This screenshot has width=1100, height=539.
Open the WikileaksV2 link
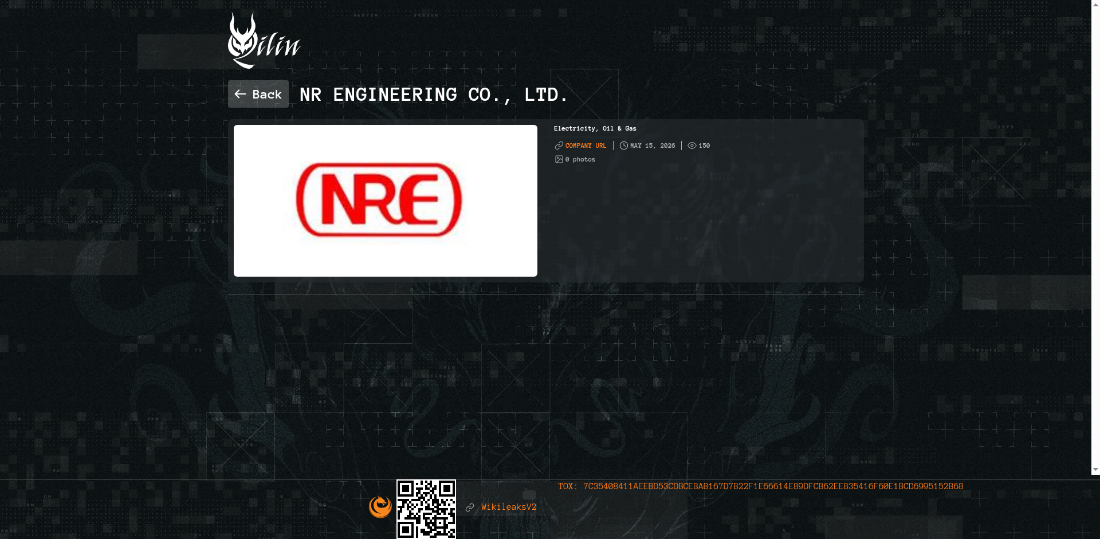click(x=509, y=507)
